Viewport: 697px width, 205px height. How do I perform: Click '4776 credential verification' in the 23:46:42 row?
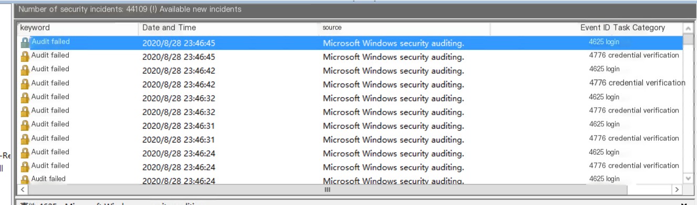pyautogui.click(x=637, y=83)
